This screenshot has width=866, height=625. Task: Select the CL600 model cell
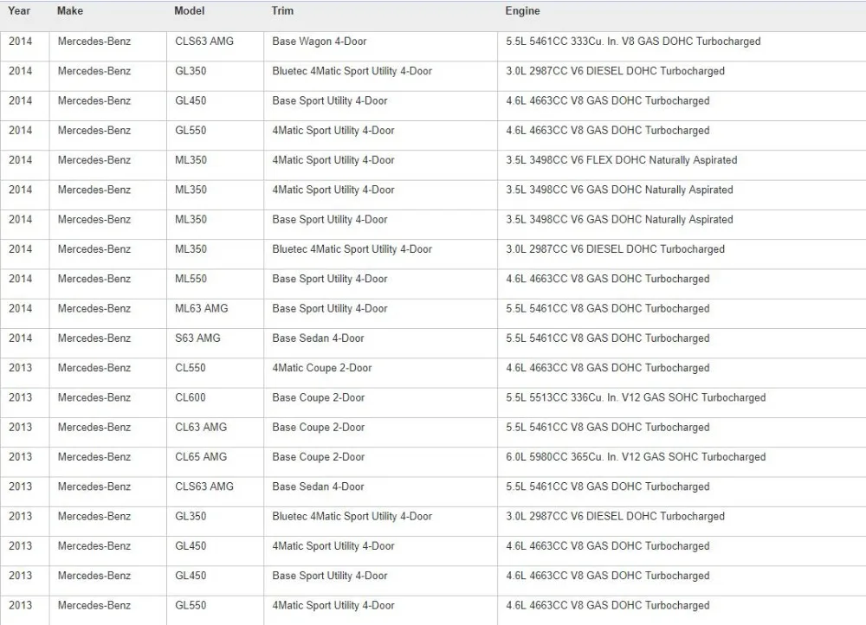(x=215, y=403)
